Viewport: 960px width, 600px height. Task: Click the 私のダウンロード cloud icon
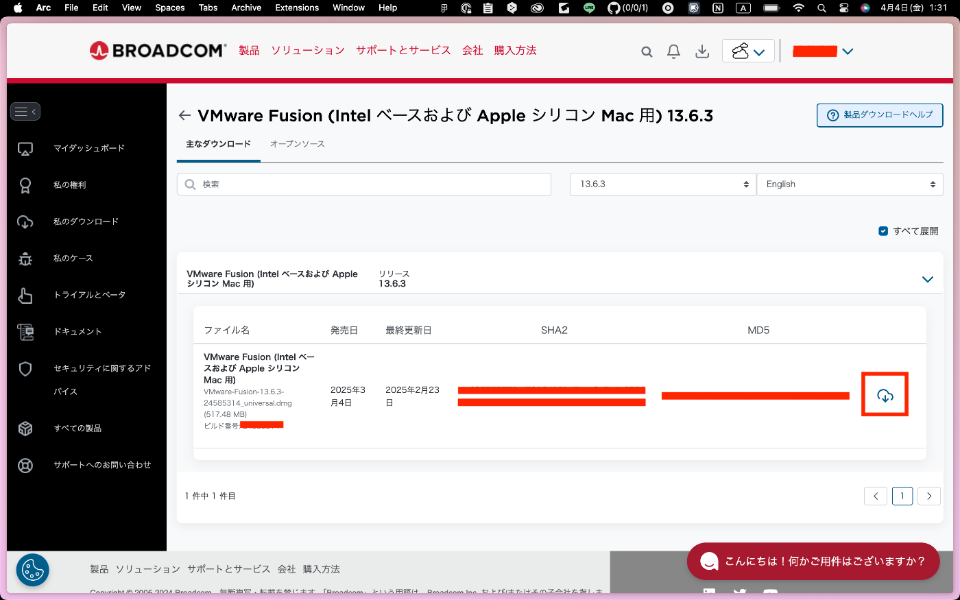pyautogui.click(x=25, y=222)
